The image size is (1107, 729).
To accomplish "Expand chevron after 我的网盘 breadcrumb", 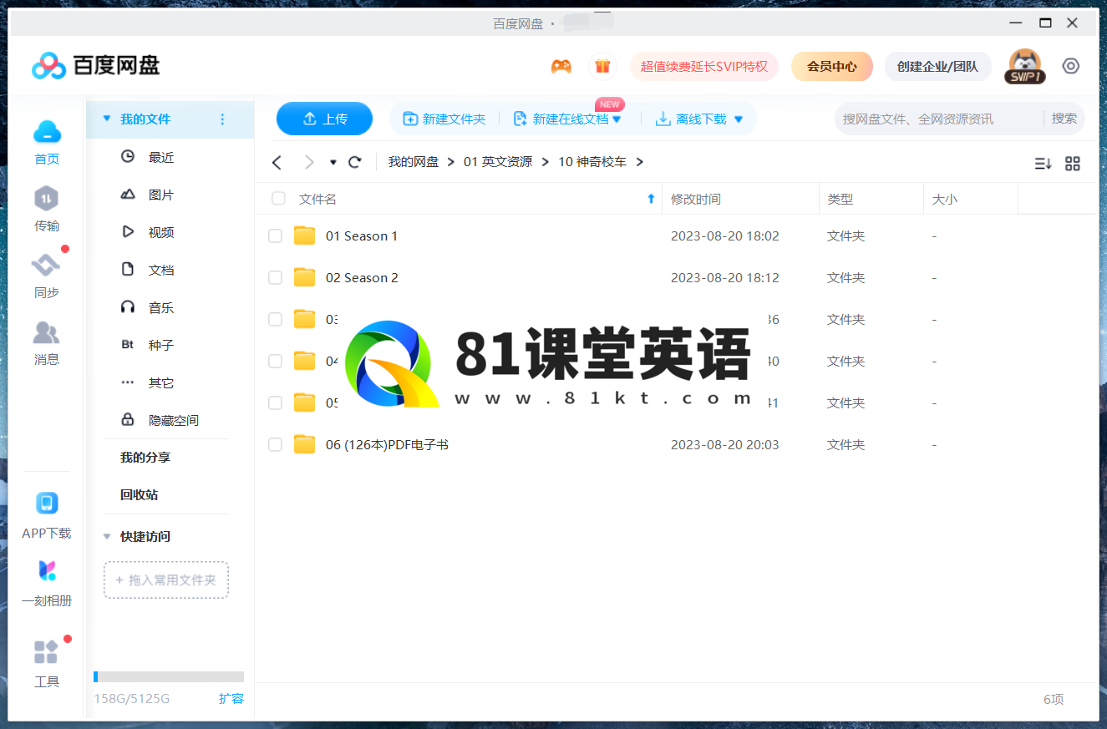I will point(451,162).
